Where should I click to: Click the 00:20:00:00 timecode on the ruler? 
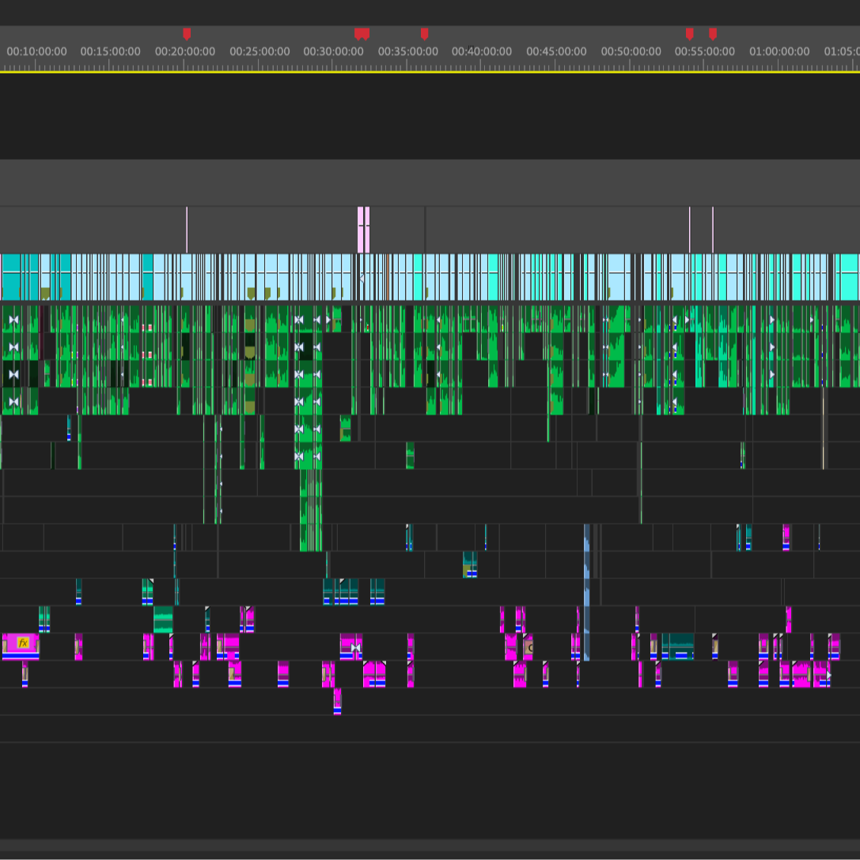pos(185,51)
